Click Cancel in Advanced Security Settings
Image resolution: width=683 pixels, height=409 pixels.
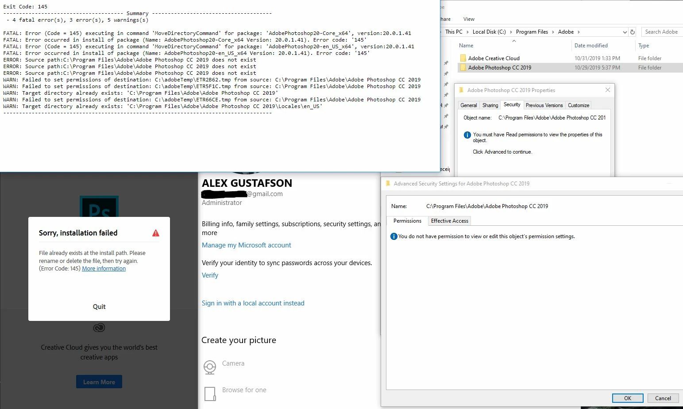coord(663,398)
